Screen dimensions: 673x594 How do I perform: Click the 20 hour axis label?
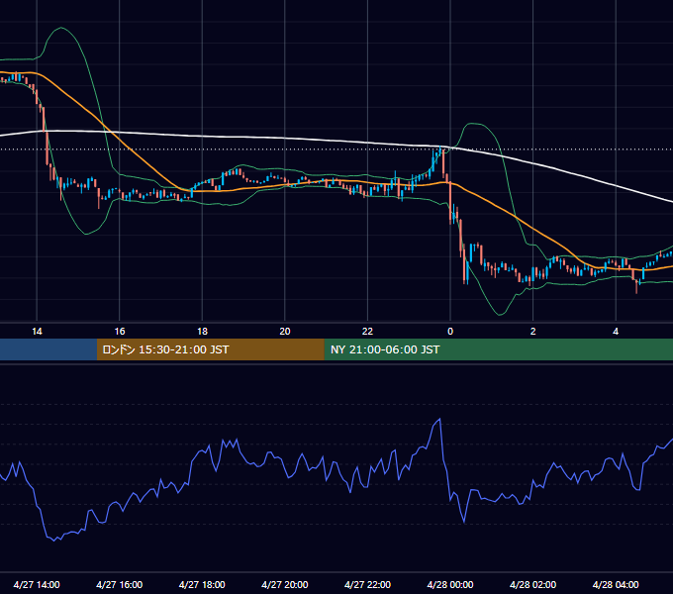285,332
